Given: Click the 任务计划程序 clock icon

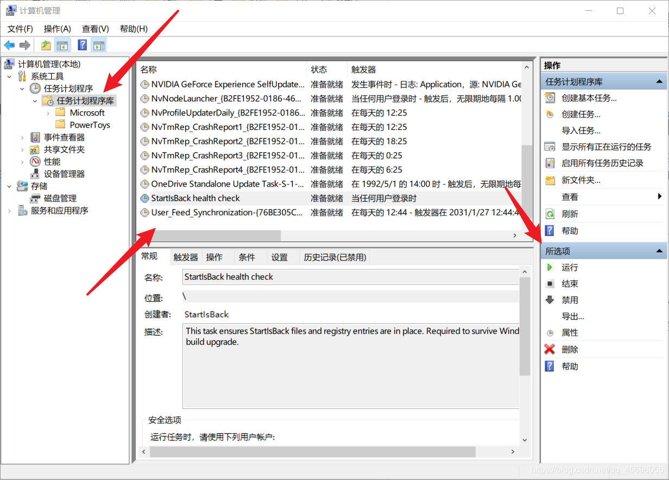Looking at the screenshot, I should click(35, 88).
